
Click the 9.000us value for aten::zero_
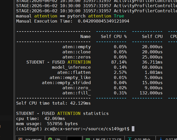154,88
